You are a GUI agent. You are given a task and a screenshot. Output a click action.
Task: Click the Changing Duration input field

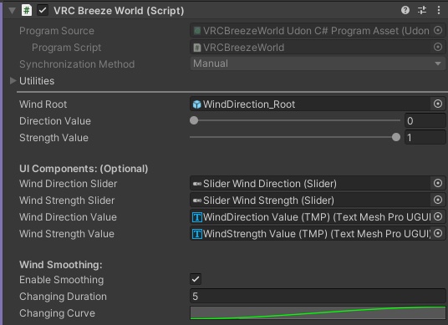pos(318,296)
